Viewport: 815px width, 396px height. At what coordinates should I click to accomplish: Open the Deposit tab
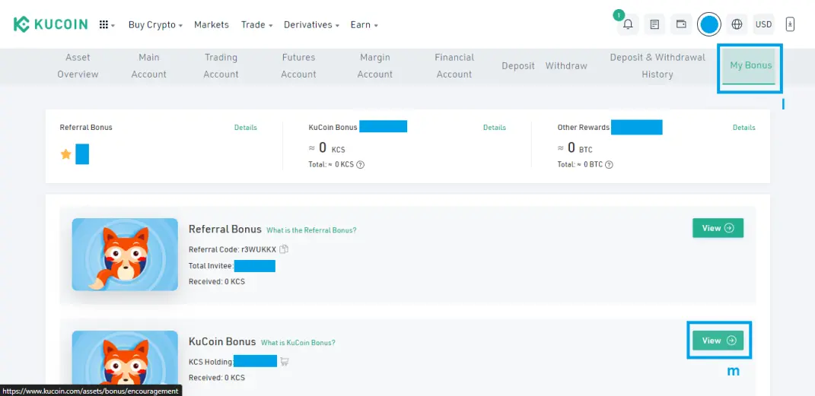coord(518,66)
